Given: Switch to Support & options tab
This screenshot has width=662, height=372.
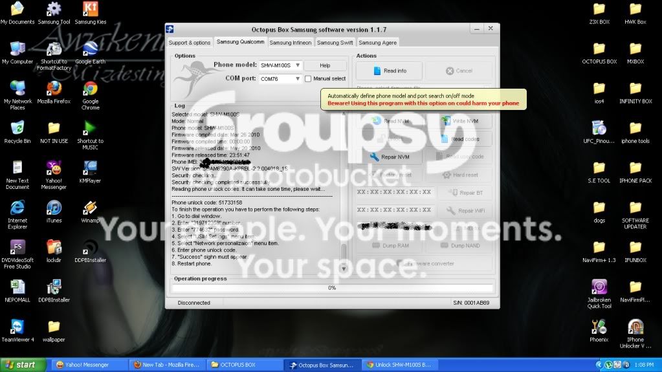Looking at the screenshot, I should click(189, 43).
